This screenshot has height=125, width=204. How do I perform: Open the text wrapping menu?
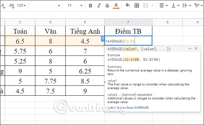[x=187, y=6]
